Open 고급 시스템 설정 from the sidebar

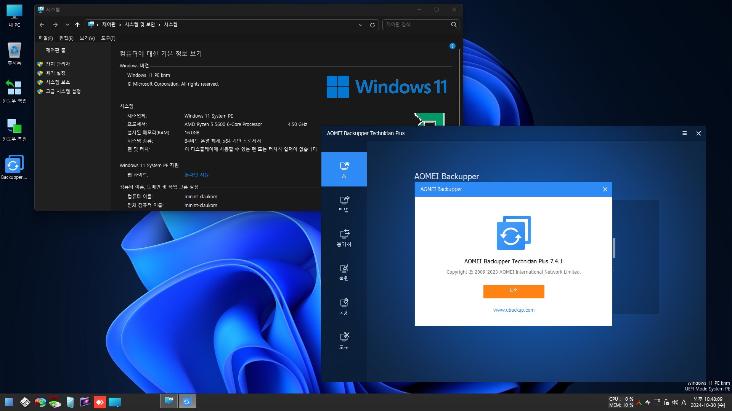click(63, 91)
